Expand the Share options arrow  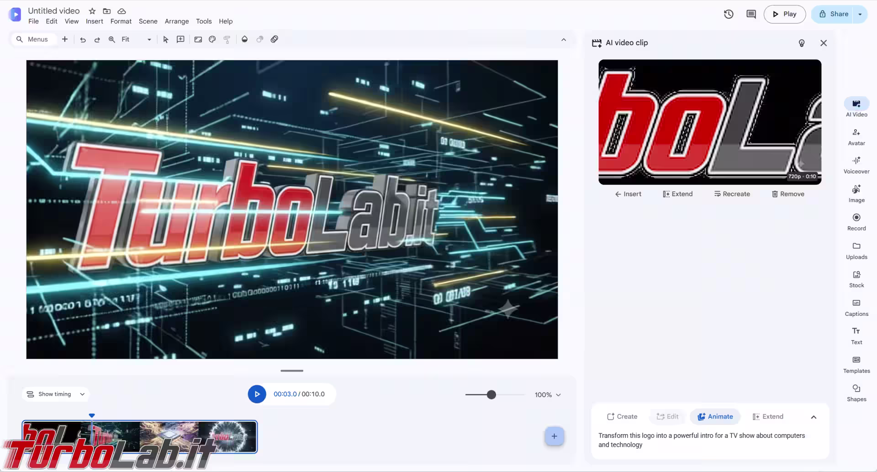860,14
